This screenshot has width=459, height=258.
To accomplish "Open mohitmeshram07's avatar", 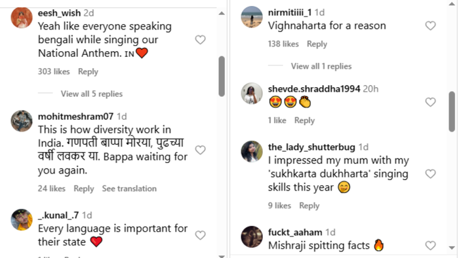I will 22,121.
